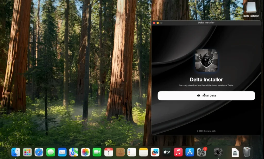Start FaceTime from the Dock
The image size is (264, 159).
[x=97, y=152]
